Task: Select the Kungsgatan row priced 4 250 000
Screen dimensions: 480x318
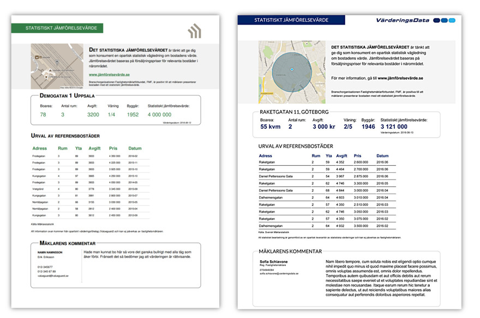Action: point(91,176)
